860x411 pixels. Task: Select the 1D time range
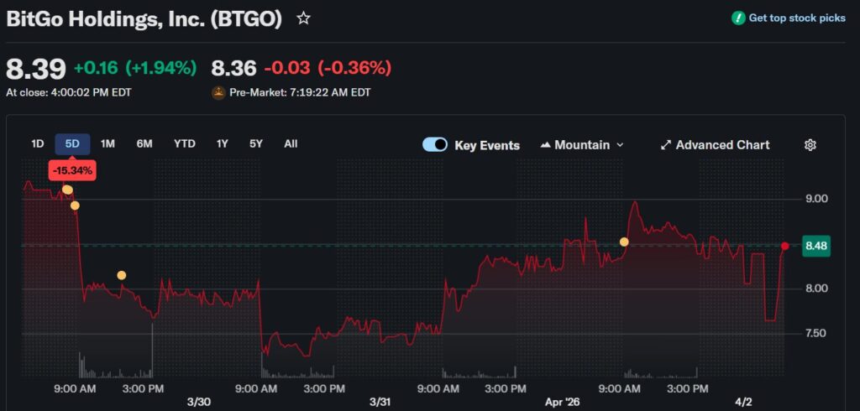click(x=38, y=143)
